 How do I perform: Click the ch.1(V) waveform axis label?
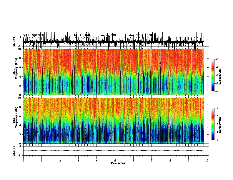point(14,42)
